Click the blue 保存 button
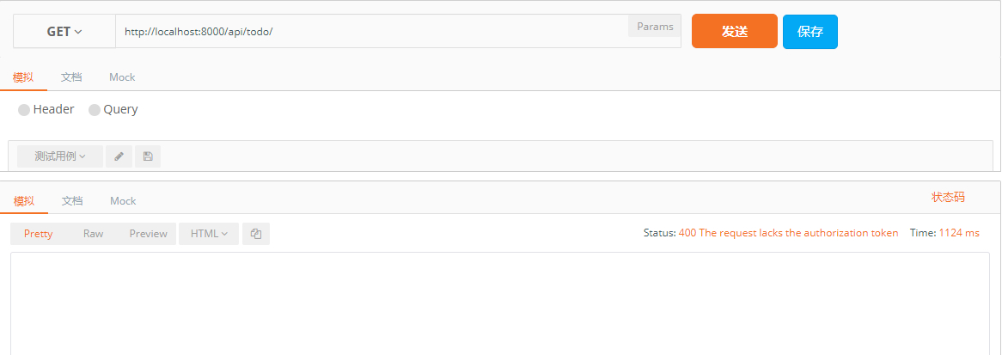 pyautogui.click(x=810, y=31)
